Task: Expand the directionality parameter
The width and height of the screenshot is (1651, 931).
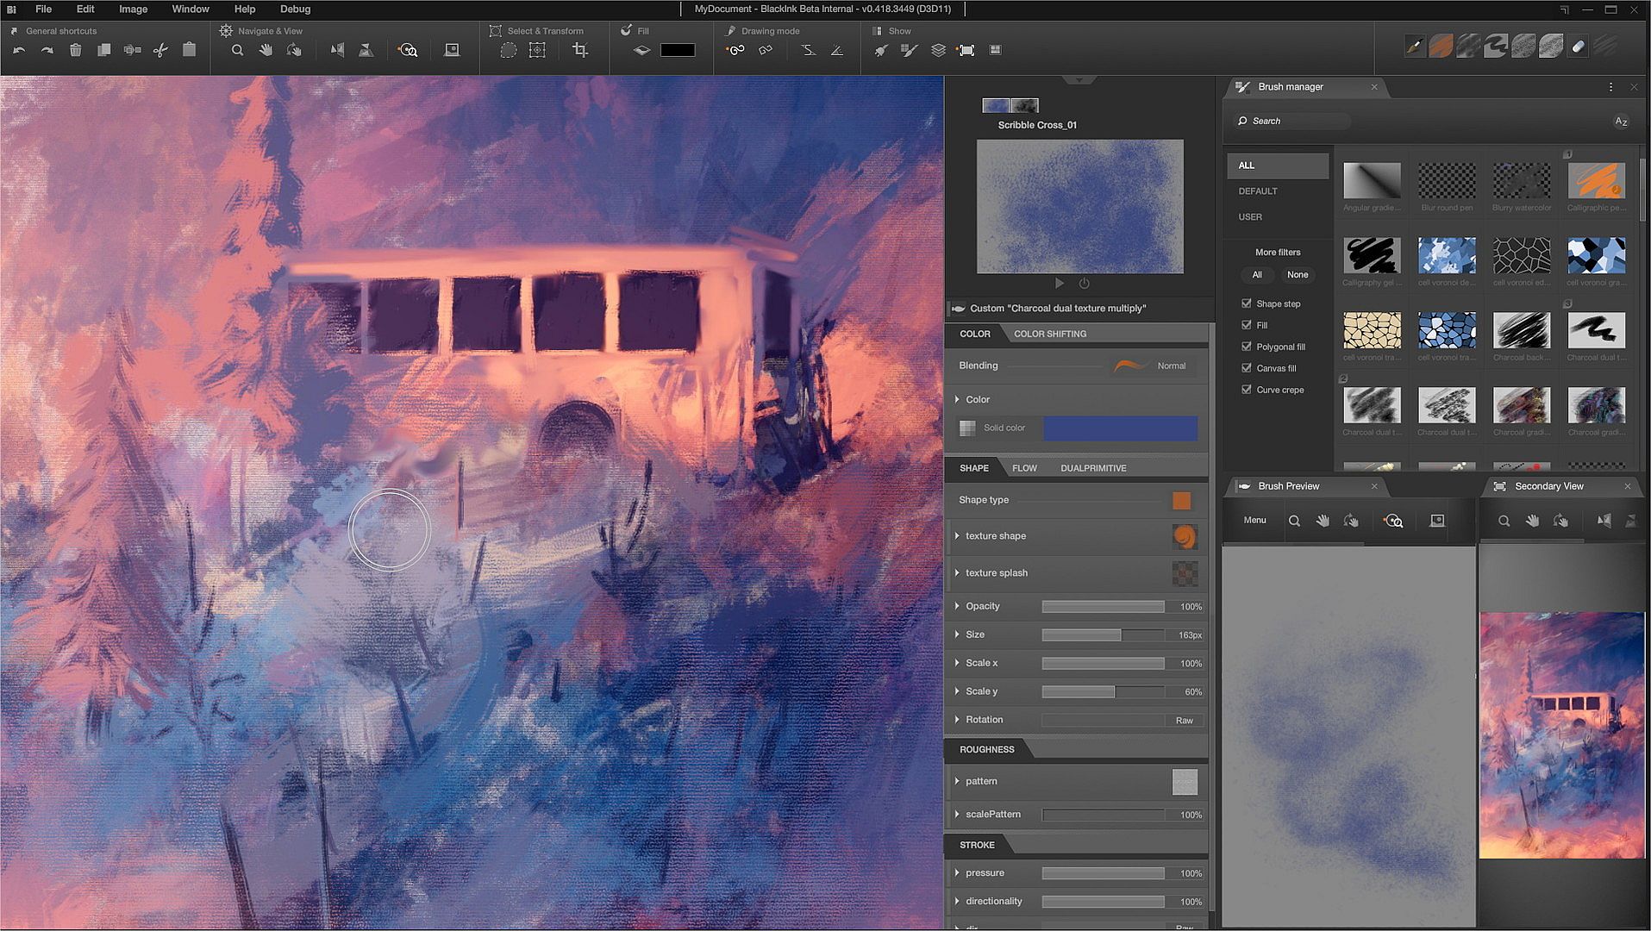Action: 957,901
